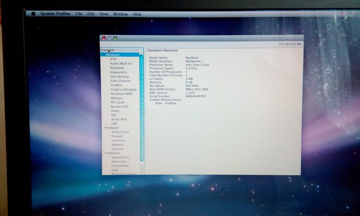Select Software category in sidebar
Viewport: 360px width, 216px height.
coord(113,153)
